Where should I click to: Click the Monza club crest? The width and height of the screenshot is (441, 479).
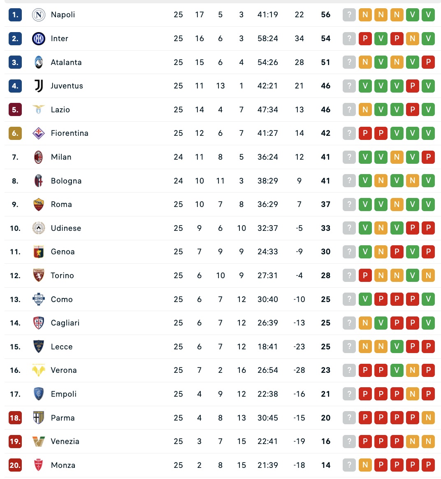coord(39,465)
